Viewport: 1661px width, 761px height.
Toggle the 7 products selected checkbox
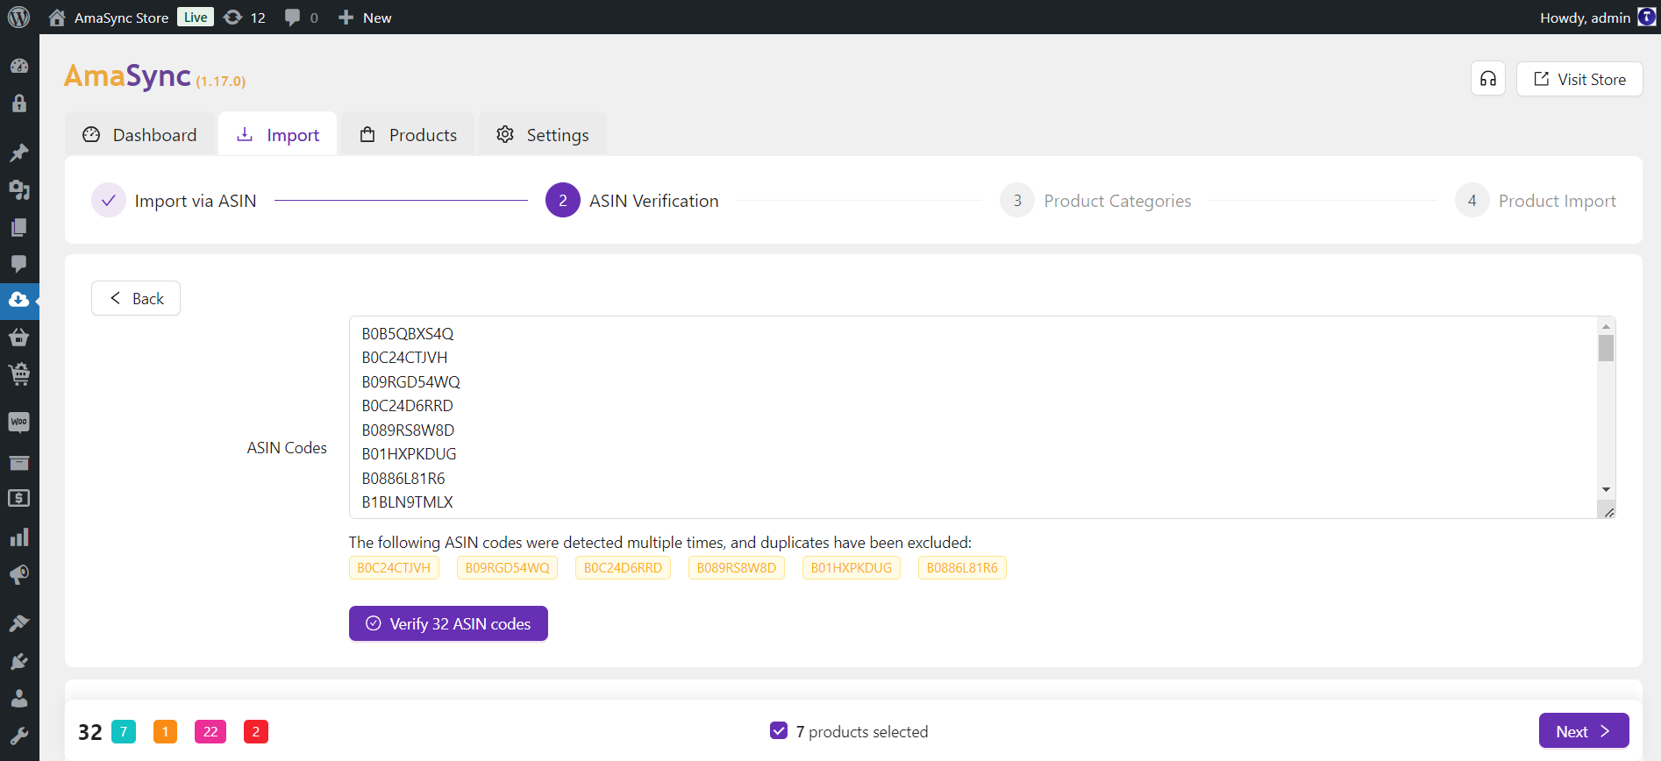click(x=779, y=730)
